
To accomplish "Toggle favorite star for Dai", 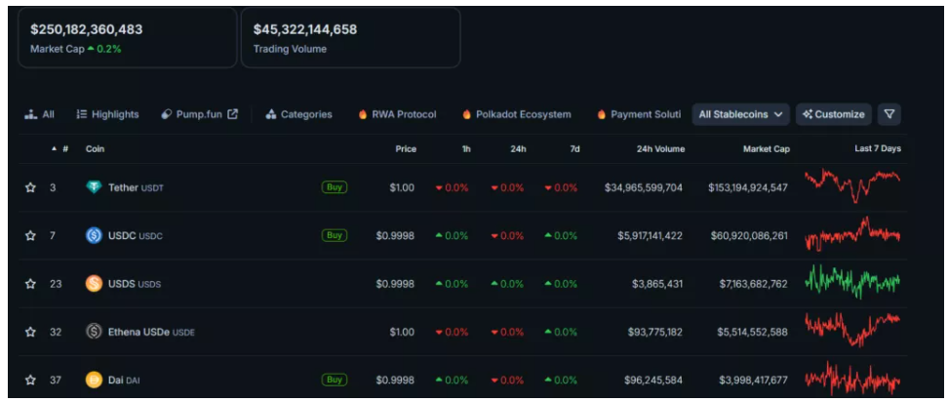I will [x=30, y=380].
